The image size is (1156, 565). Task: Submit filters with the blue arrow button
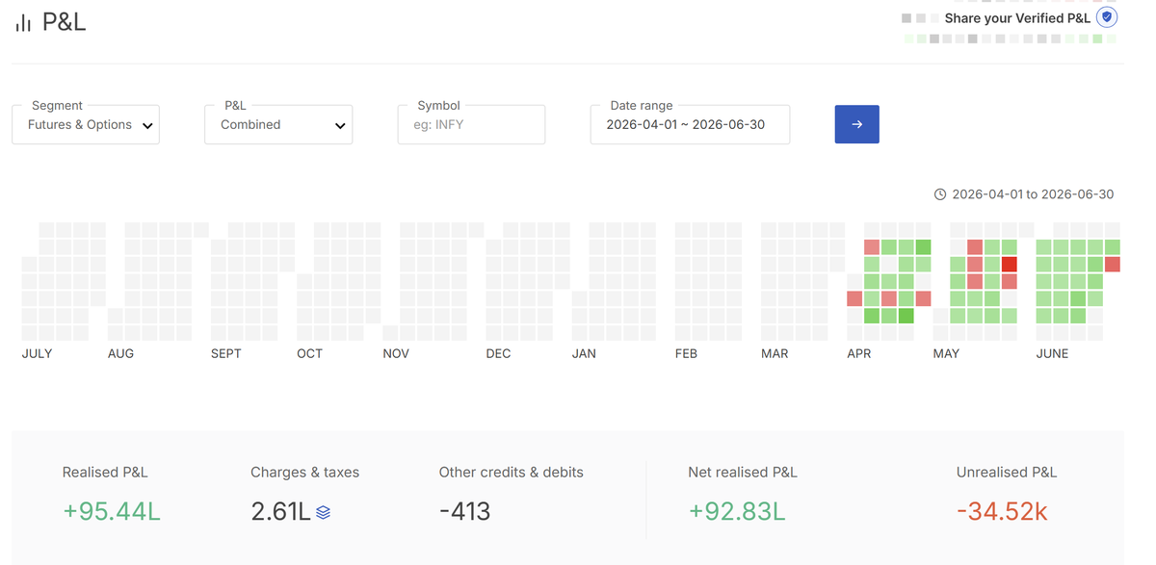856,124
